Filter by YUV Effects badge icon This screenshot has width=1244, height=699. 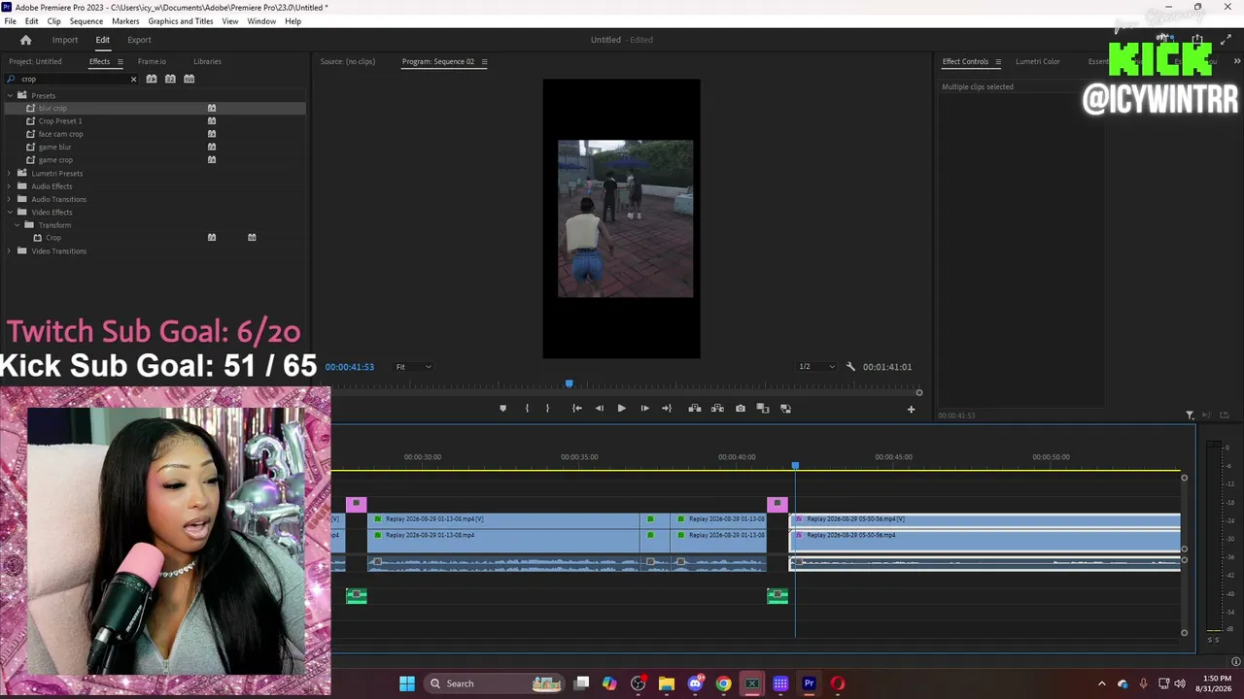click(190, 79)
